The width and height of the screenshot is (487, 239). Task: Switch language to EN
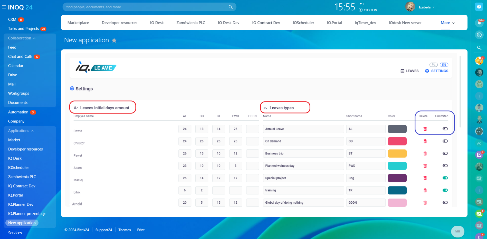click(444, 65)
